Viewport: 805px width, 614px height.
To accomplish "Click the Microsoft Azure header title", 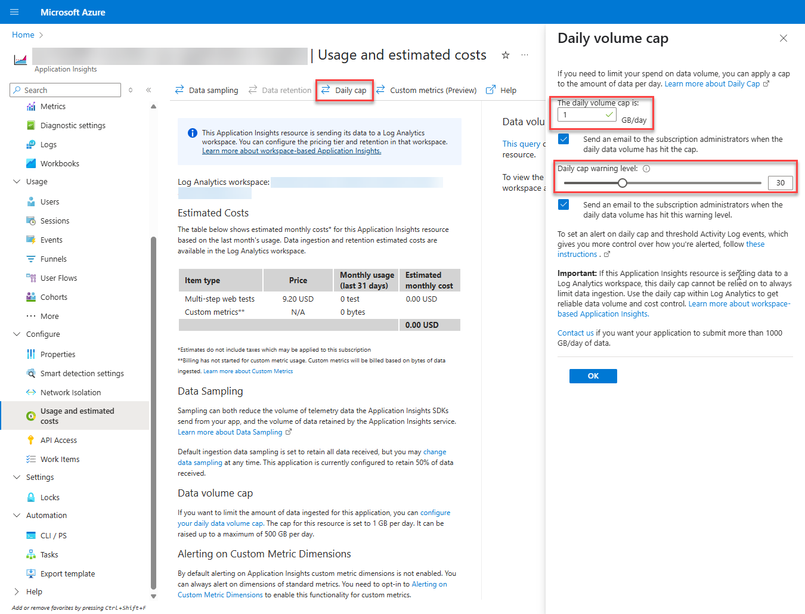I will [x=73, y=12].
